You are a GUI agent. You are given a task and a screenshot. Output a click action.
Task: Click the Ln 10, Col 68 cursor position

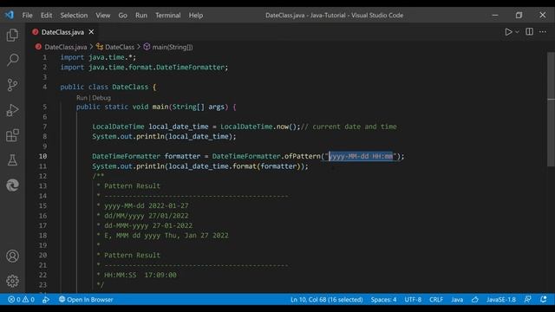[326, 299]
